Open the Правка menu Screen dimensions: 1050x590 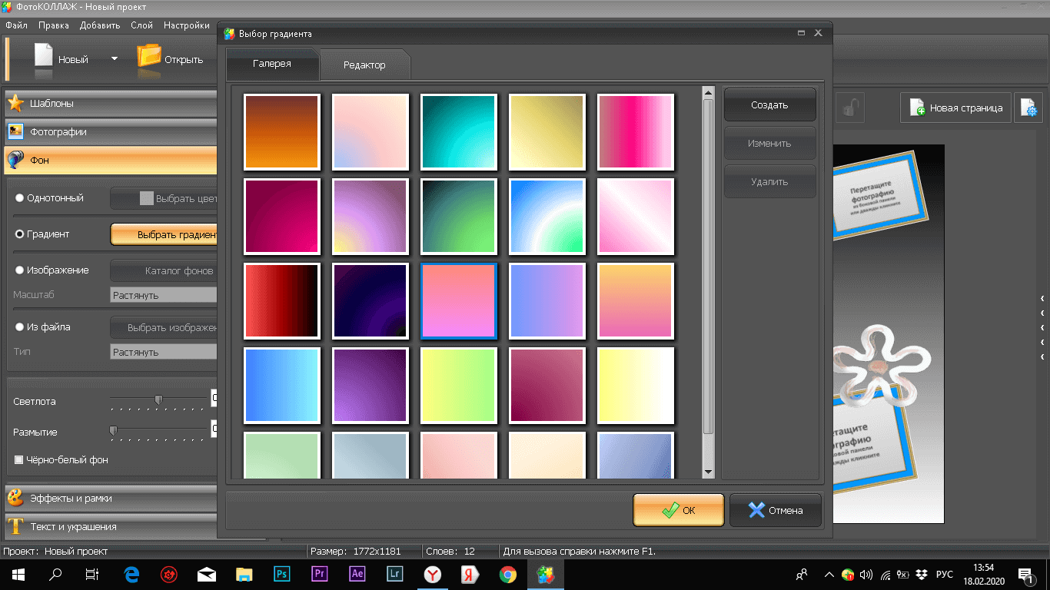pos(54,25)
